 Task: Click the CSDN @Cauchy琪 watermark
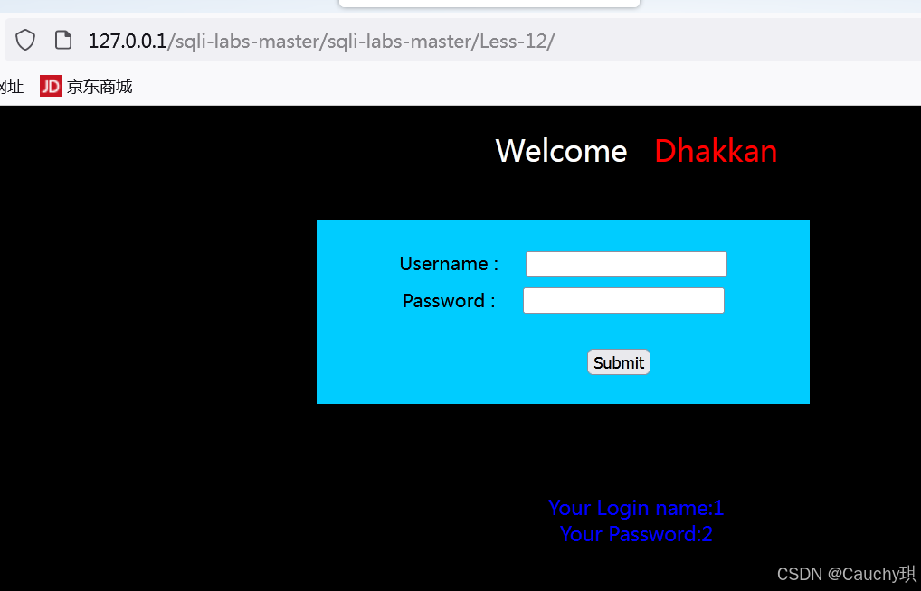coord(847,574)
